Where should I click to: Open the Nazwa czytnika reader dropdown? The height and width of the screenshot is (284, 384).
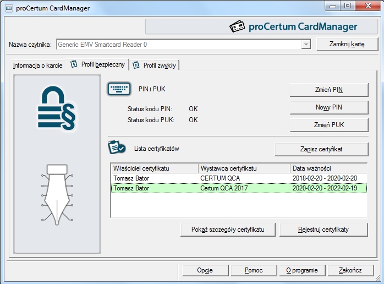pyautogui.click(x=306, y=45)
